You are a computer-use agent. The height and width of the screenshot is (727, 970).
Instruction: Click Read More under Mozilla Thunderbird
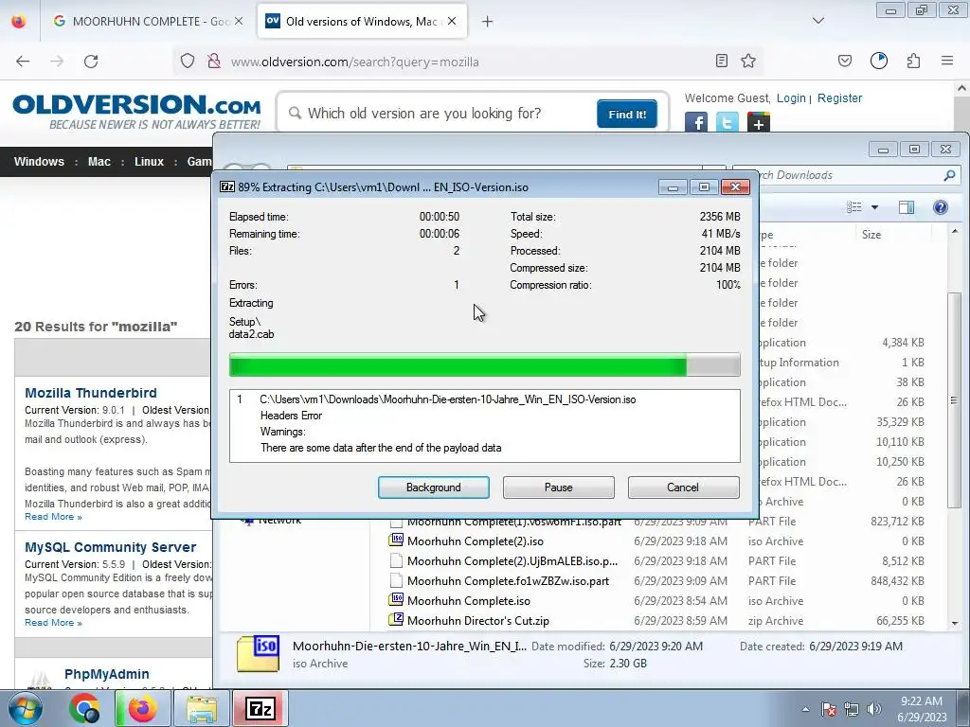tap(53, 517)
